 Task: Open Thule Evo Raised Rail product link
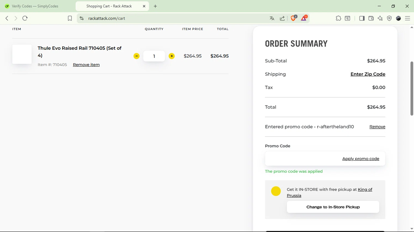[x=79, y=52]
